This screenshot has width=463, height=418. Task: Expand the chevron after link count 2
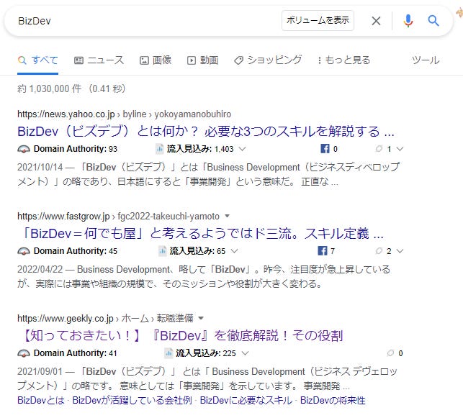coord(400,251)
